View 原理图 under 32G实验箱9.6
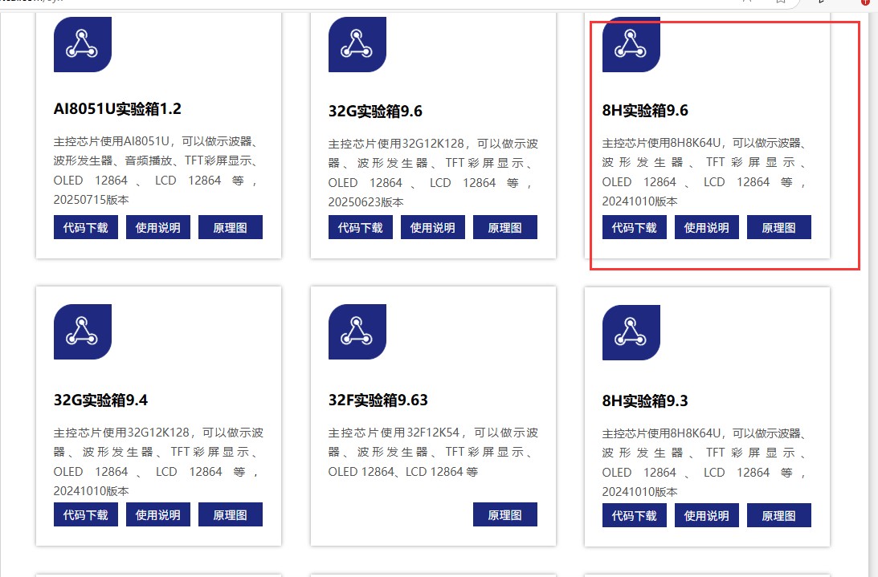The width and height of the screenshot is (878, 577). click(x=505, y=227)
